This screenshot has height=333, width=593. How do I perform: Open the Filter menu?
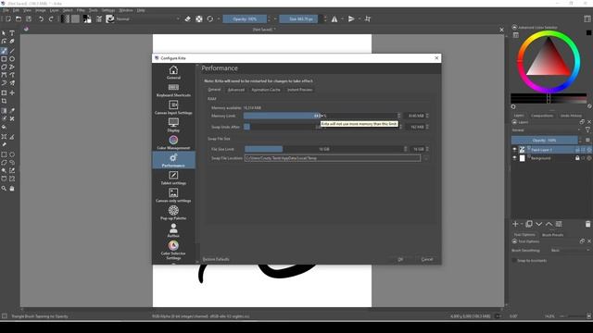tap(81, 10)
